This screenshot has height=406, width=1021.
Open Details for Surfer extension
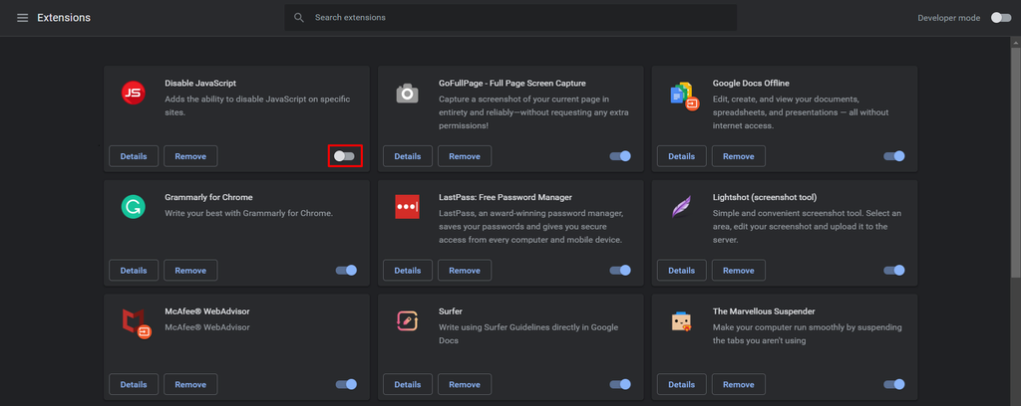pyautogui.click(x=408, y=384)
